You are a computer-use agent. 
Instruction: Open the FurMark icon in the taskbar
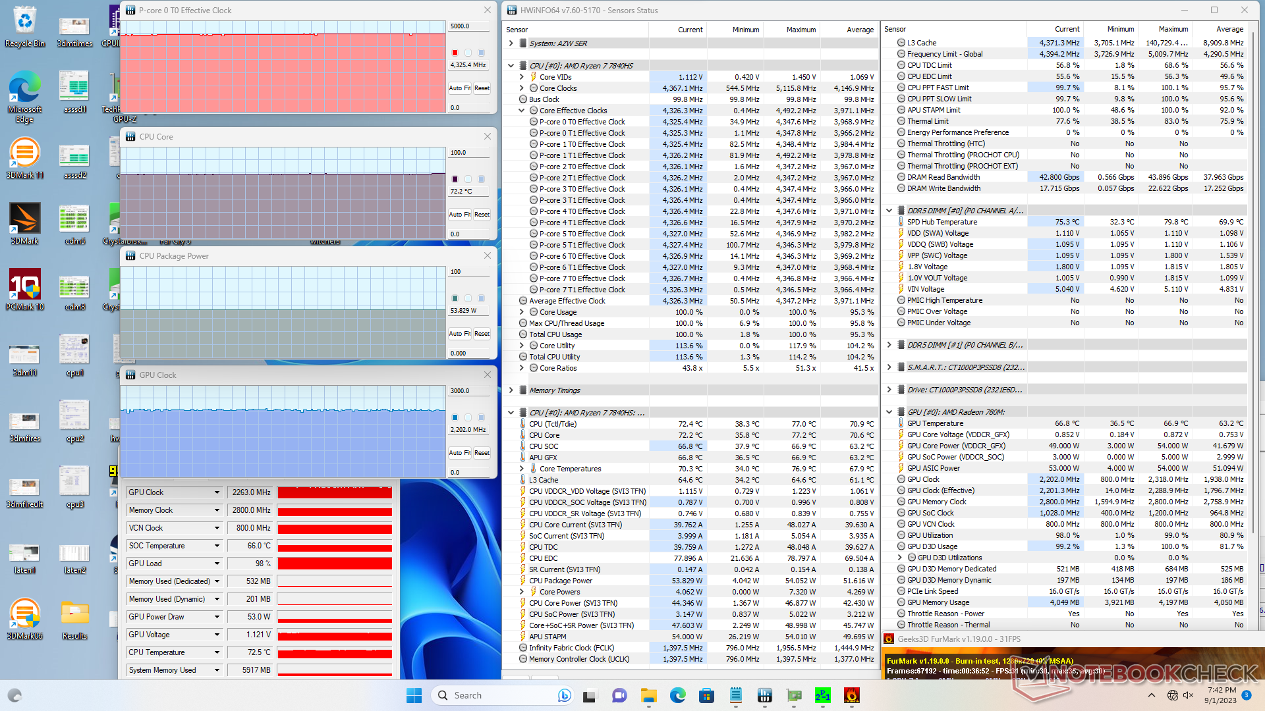(851, 695)
